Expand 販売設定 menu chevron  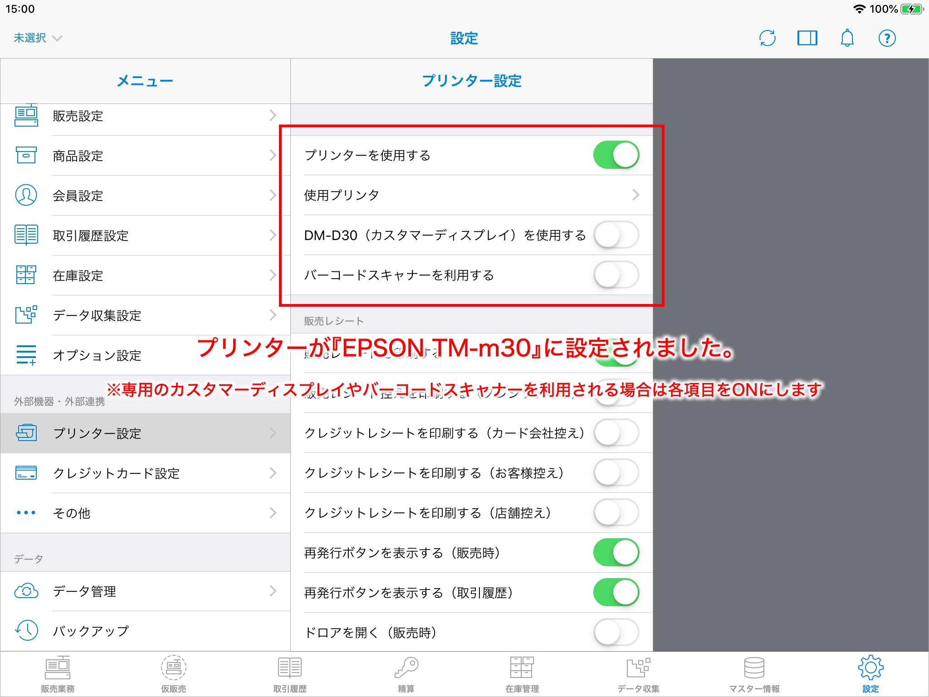pyautogui.click(x=273, y=115)
